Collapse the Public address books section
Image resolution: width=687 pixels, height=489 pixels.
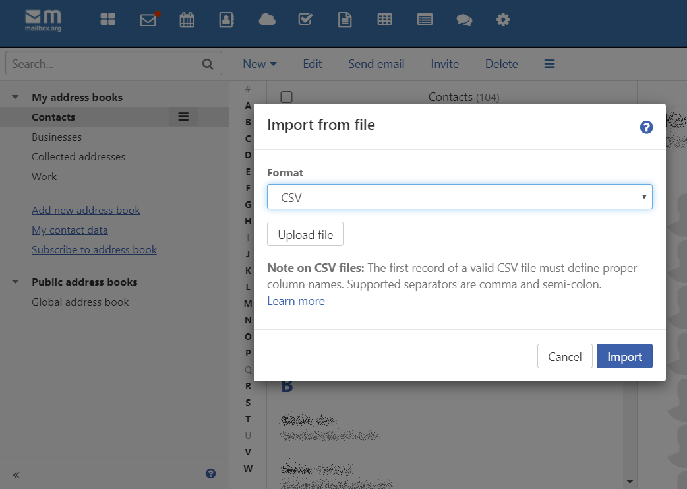click(15, 282)
